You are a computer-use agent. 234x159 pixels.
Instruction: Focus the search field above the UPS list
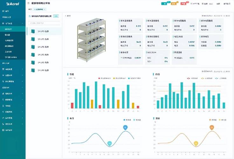[x=44, y=23]
